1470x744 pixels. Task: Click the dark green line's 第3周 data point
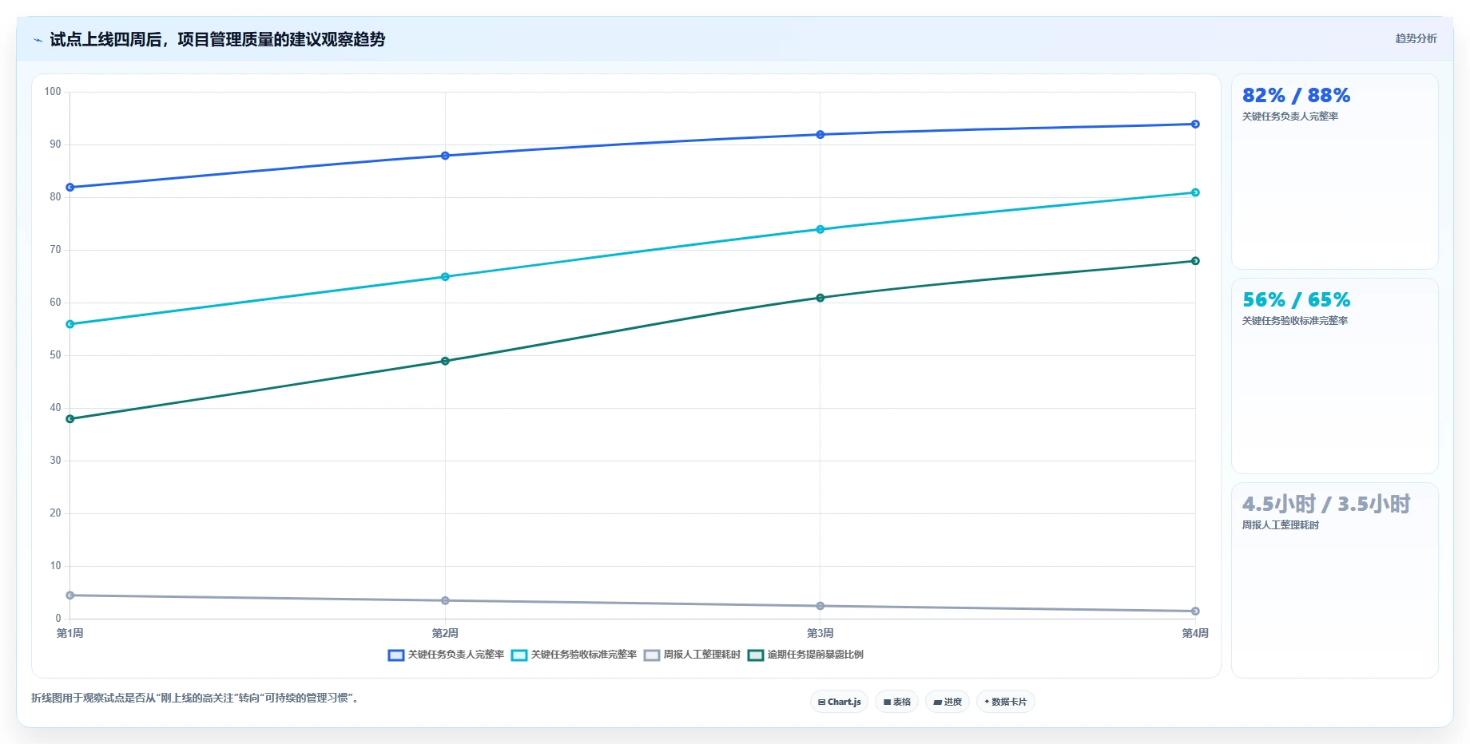click(x=820, y=298)
